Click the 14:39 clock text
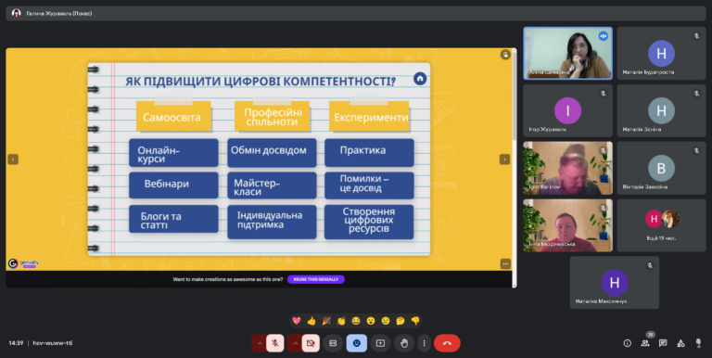Viewport: 712px width, 358px height. [16, 343]
